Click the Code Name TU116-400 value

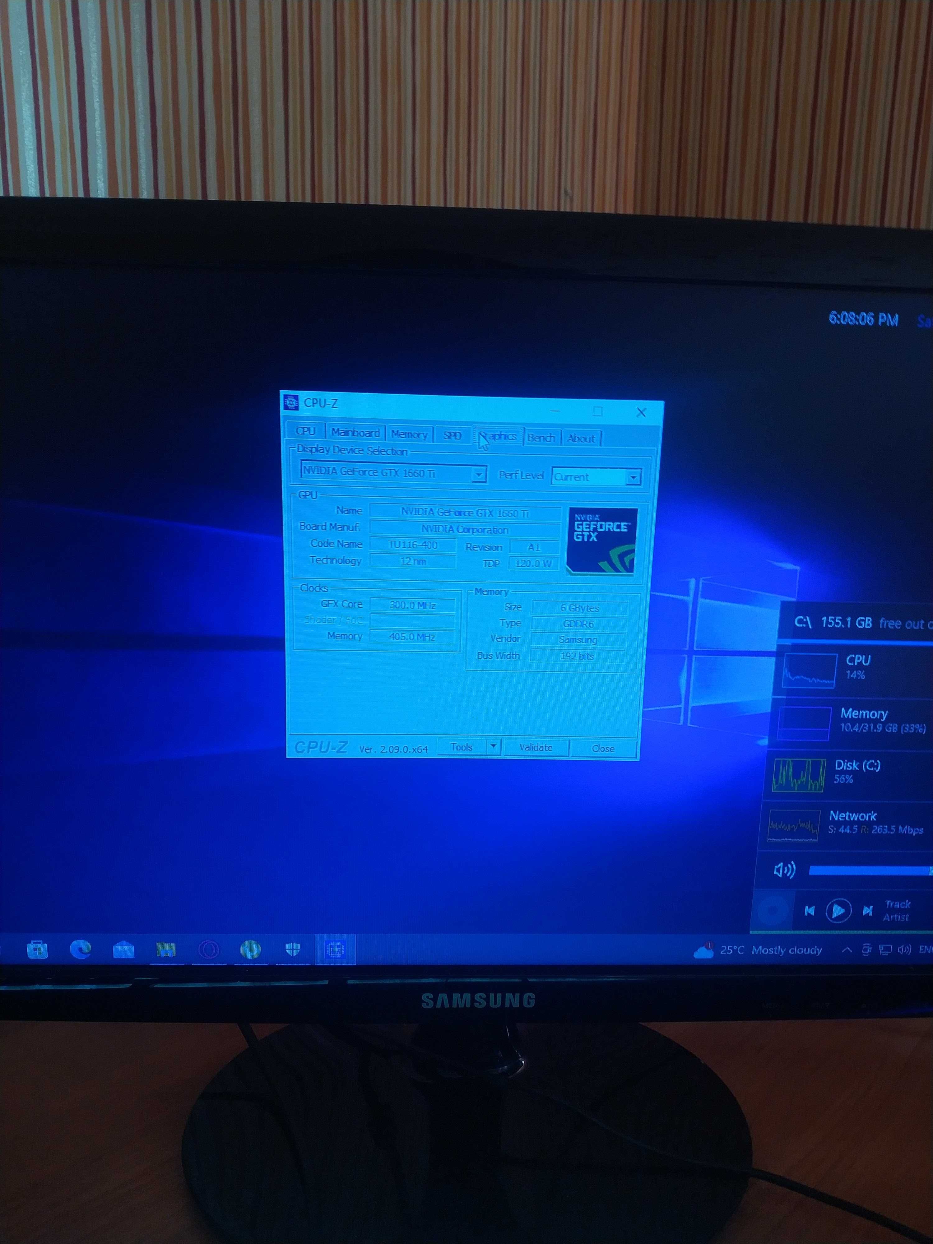coord(413,545)
